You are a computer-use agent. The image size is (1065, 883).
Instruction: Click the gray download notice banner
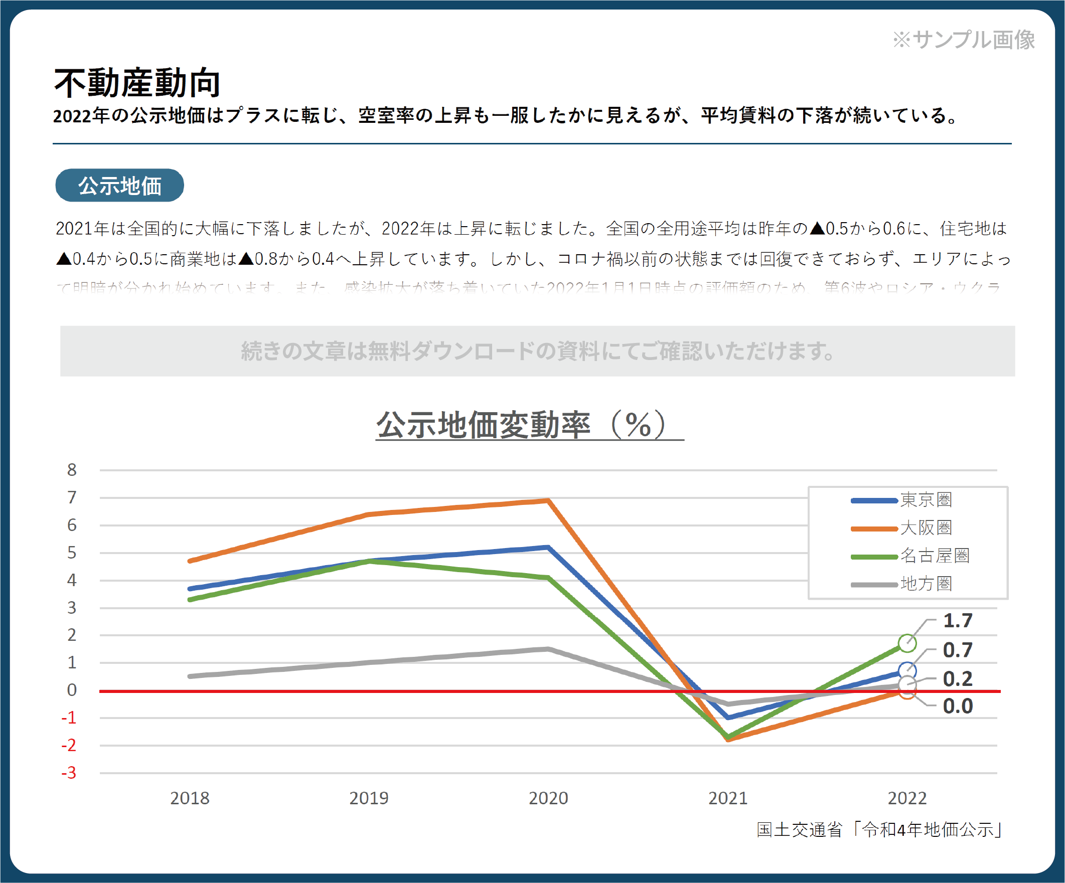pyautogui.click(x=537, y=351)
